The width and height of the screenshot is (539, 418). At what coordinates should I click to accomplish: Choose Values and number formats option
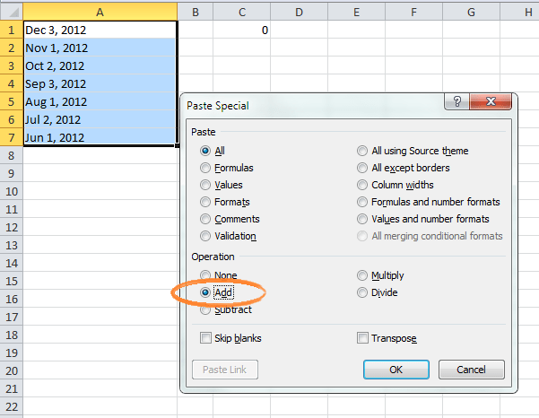click(362, 219)
